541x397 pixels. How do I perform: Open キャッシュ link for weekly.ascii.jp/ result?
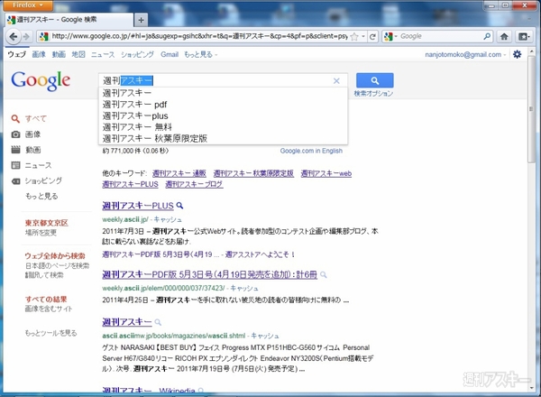tap(168, 219)
